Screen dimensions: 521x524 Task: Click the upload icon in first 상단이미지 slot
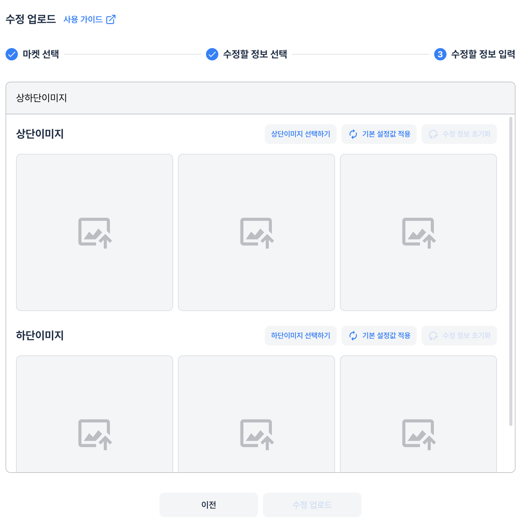(95, 233)
